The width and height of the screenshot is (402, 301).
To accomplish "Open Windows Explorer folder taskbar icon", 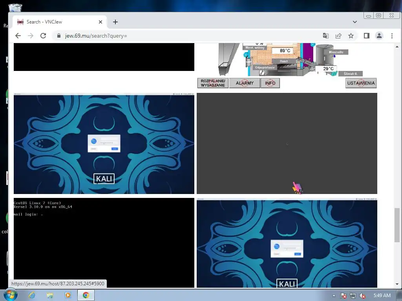I will [50, 295].
